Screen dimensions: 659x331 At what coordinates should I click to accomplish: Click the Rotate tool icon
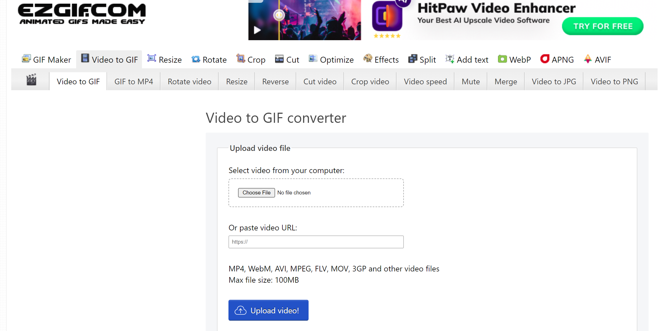point(196,59)
